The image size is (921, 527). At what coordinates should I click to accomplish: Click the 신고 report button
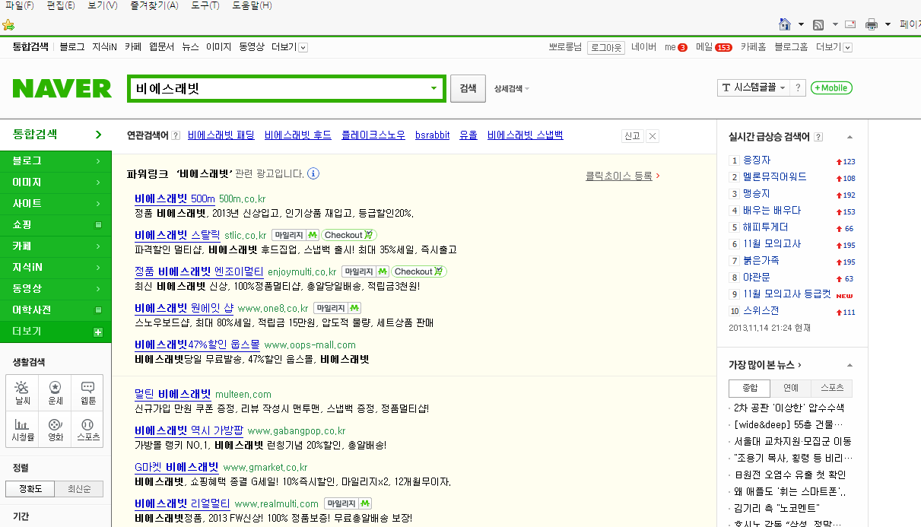632,136
